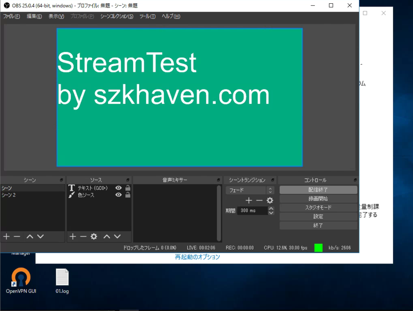Toggle visibility of 色ソース source
The height and width of the screenshot is (311, 413).
(118, 195)
